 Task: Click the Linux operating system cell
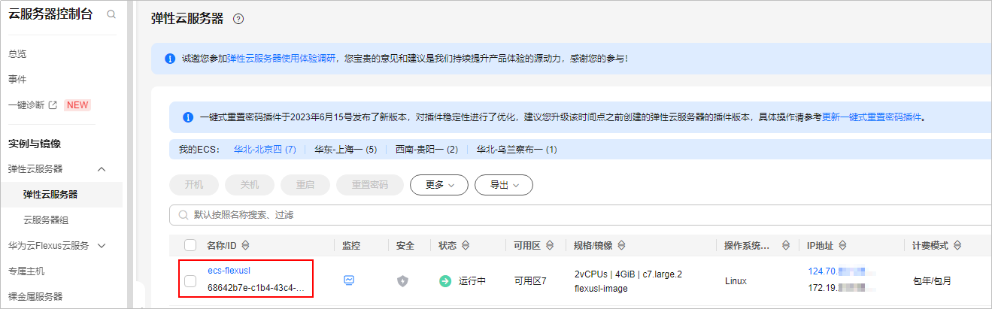736,281
